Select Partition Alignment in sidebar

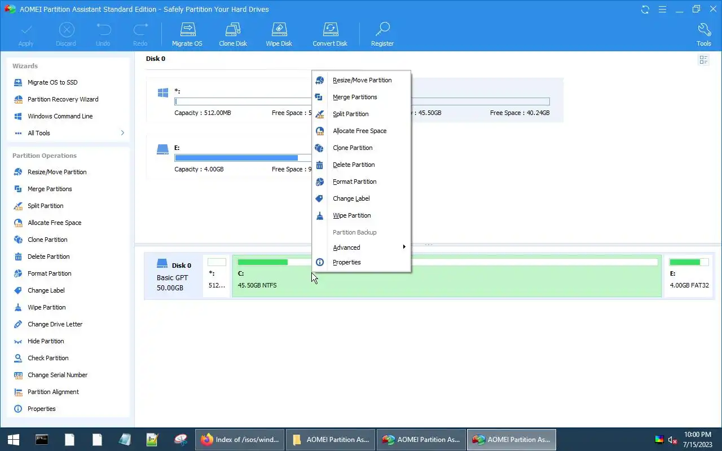point(53,392)
